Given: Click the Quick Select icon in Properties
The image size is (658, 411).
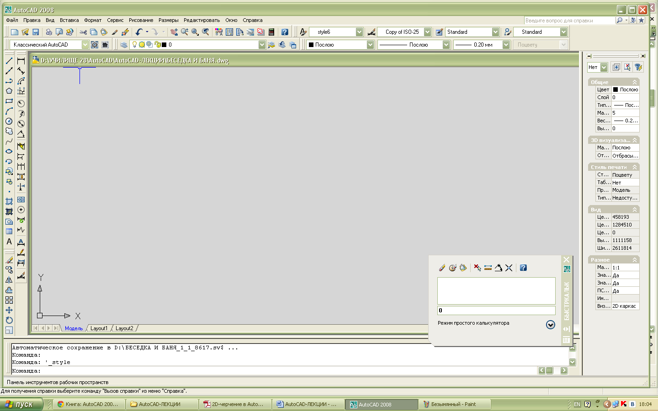Looking at the screenshot, I should point(638,67).
